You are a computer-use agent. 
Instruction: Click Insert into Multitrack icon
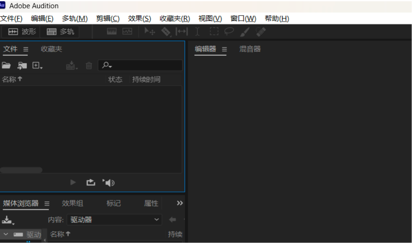[x=72, y=65]
